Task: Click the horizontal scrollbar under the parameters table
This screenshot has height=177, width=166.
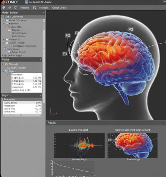Action: click(x=21, y=115)
